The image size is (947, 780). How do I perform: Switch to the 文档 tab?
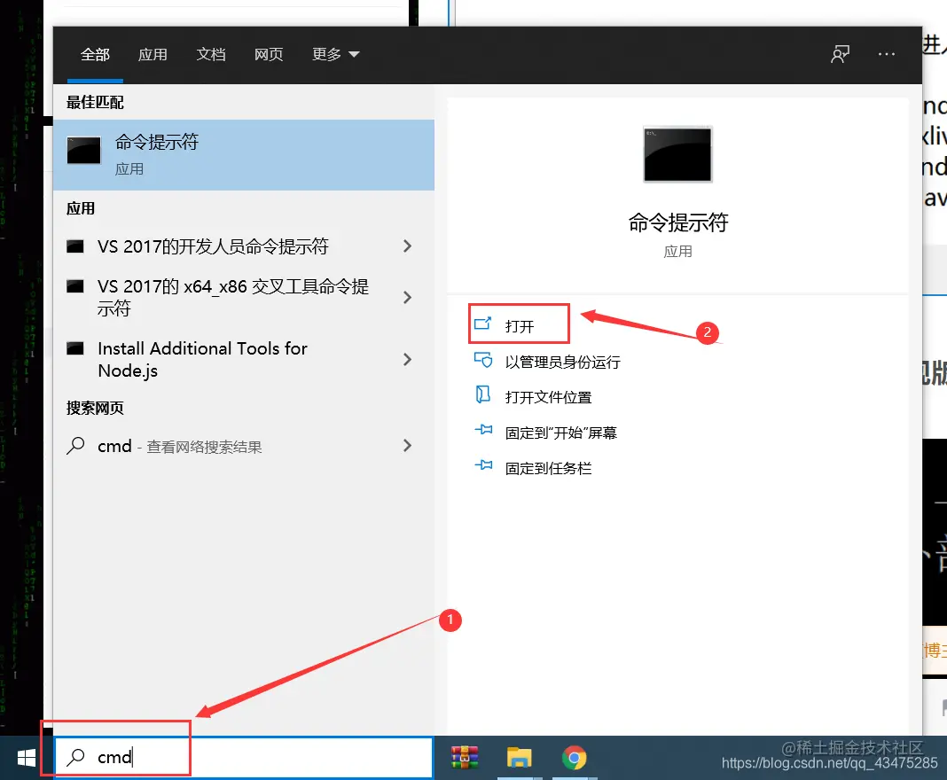point(211,55)
